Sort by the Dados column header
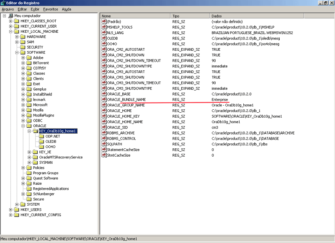 click(257, 16)
